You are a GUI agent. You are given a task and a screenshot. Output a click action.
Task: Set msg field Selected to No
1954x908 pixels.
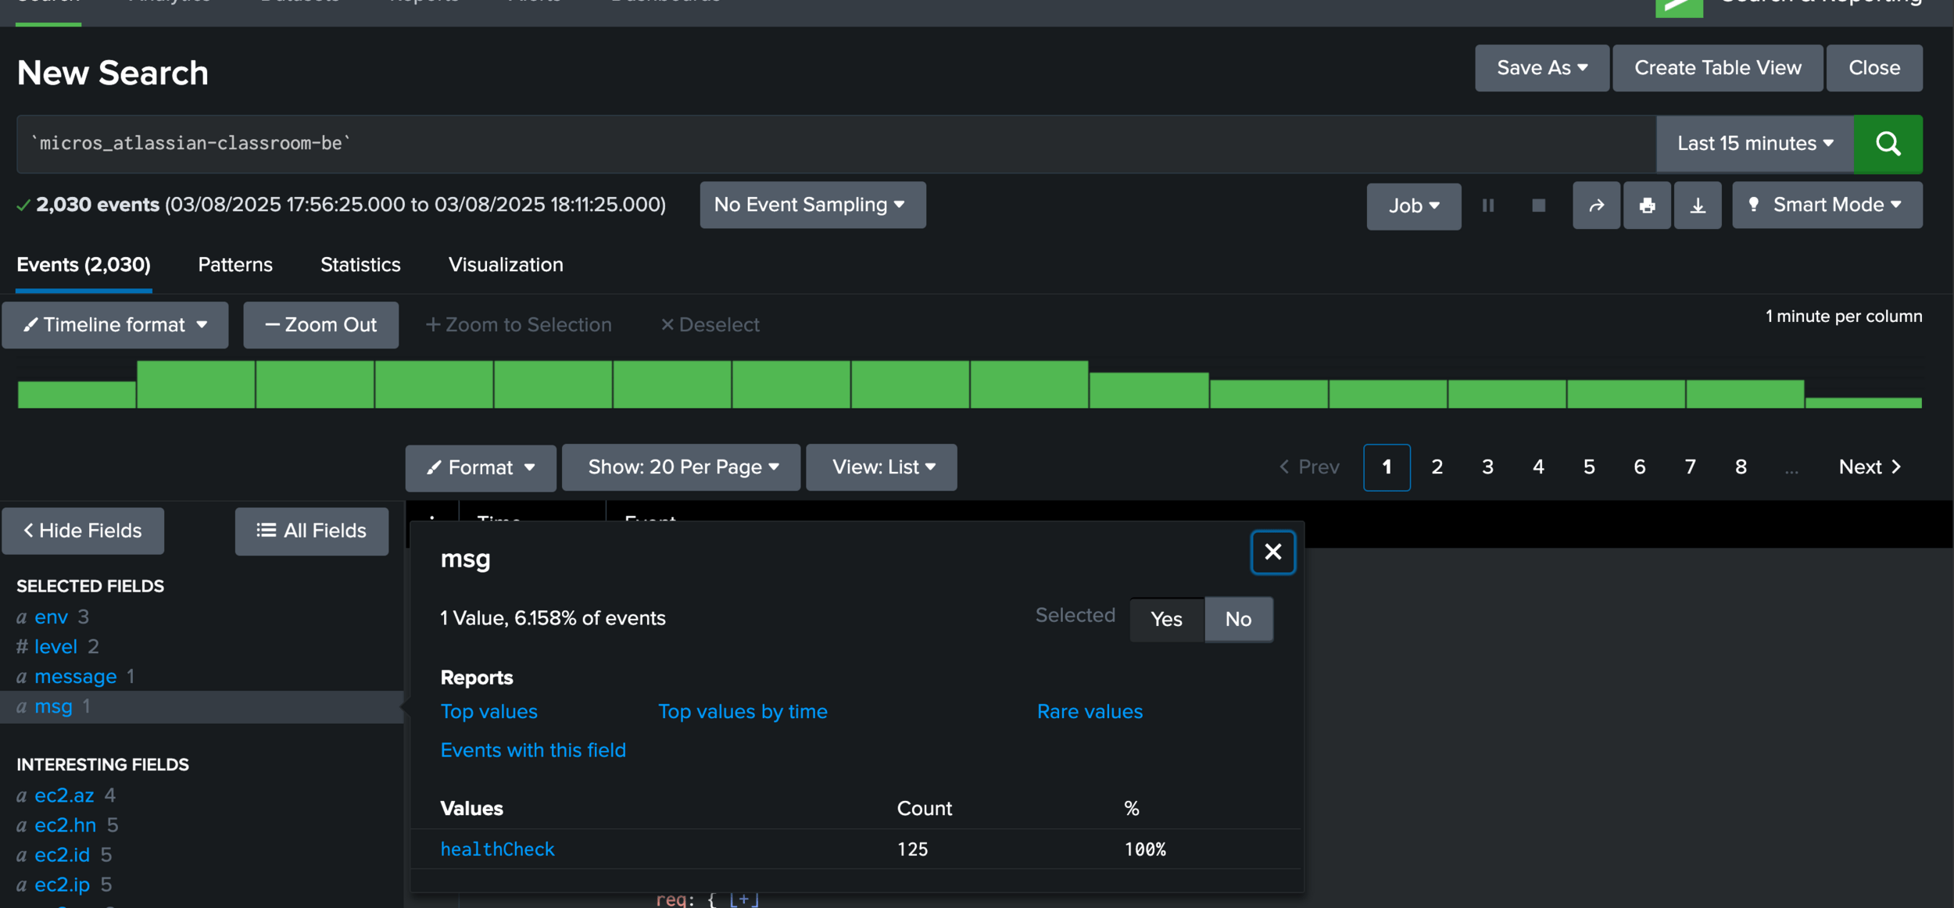tap(1238, 620)
